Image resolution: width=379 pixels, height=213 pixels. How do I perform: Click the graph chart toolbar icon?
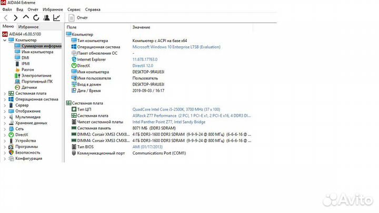coord(56,17)
